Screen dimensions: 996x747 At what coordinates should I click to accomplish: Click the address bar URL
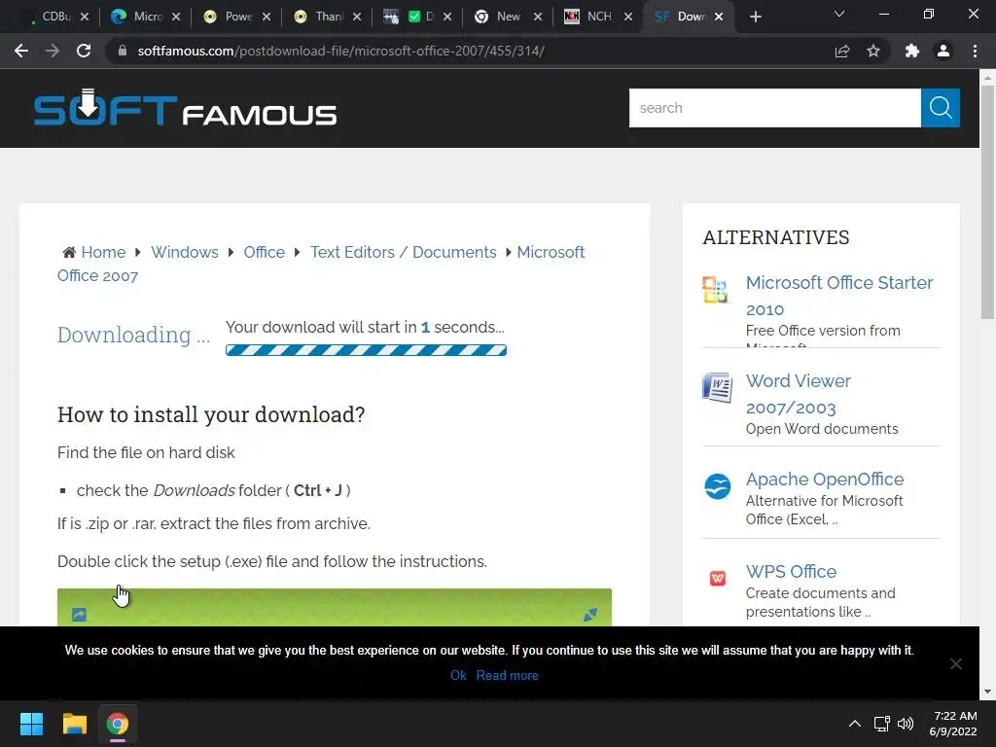point(340,51)
